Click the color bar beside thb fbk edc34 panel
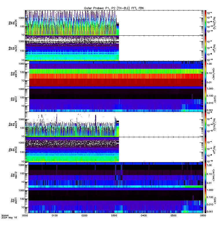The width and height of the screenshot is (217, 232). click(205, 74)
